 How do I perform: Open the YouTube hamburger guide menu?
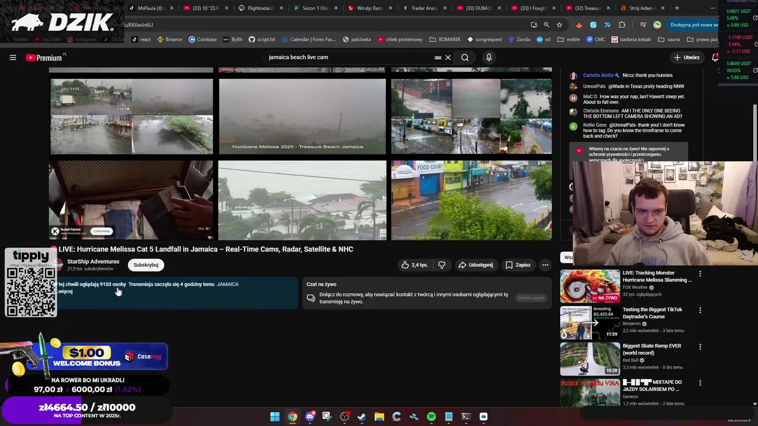click(x=12, y=57)
